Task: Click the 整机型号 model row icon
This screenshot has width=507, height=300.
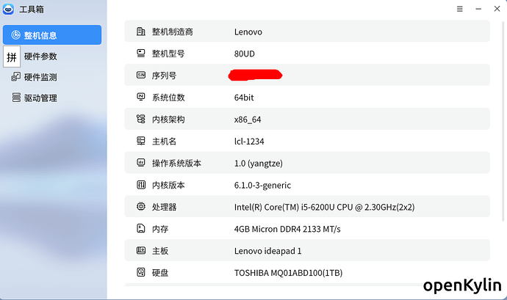Action: coord(140,54)
